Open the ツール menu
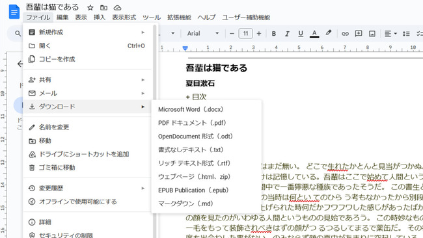 point(152,18)
